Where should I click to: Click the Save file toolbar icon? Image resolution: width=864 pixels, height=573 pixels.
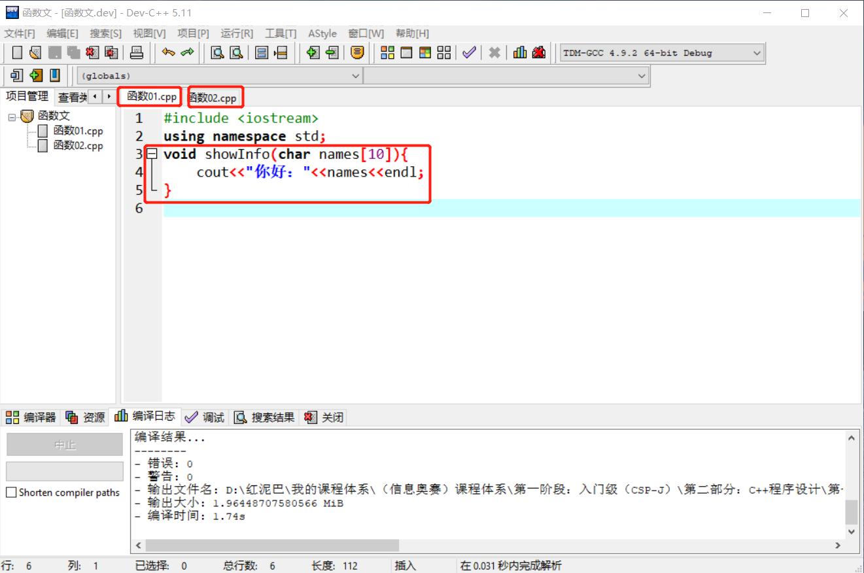[x=55, y=53]
